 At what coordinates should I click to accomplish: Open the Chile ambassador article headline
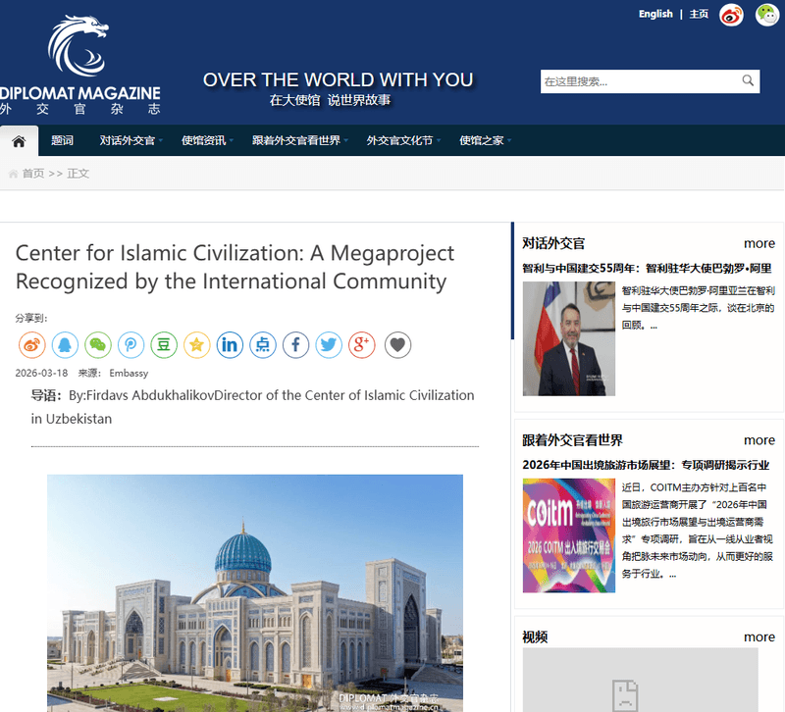point(647,269)
